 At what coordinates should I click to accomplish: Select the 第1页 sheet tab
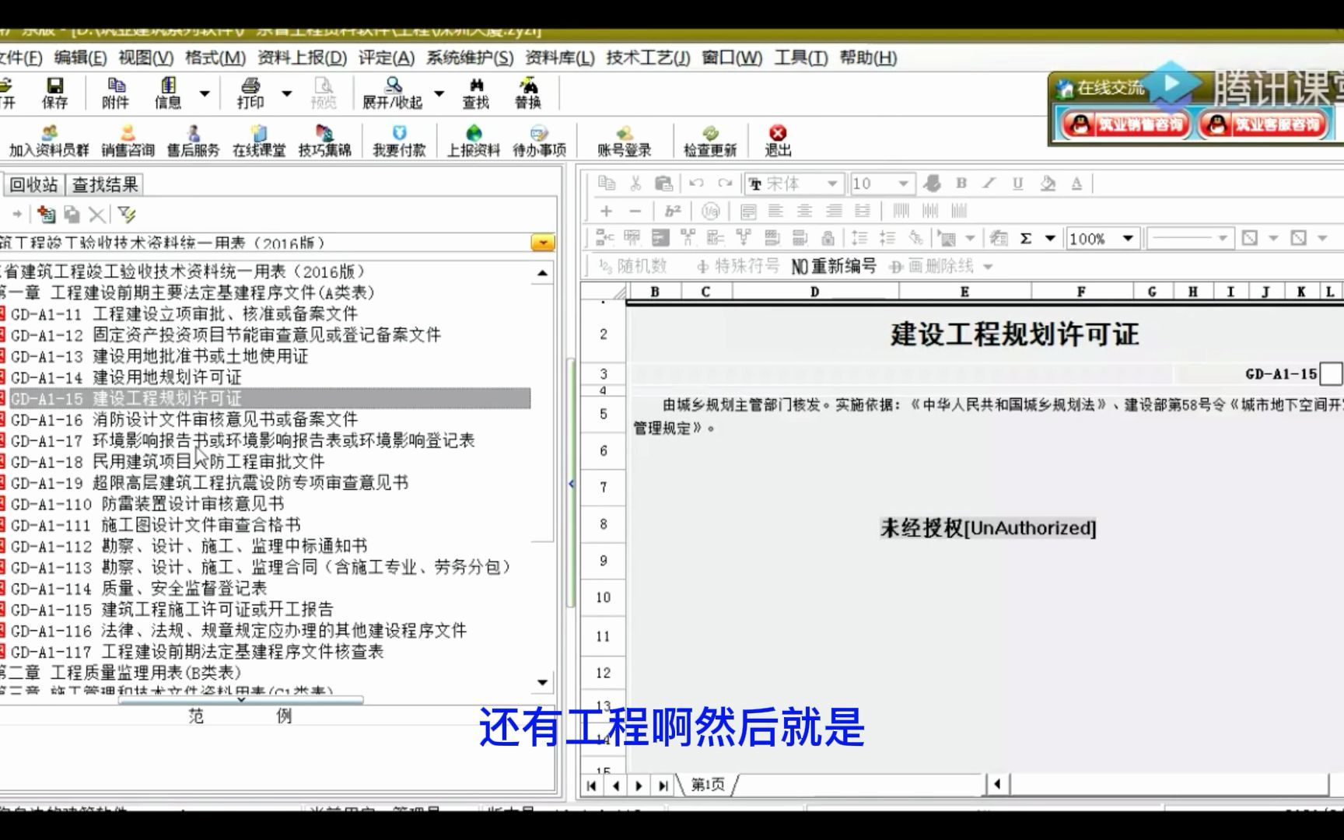pos(708,785)
